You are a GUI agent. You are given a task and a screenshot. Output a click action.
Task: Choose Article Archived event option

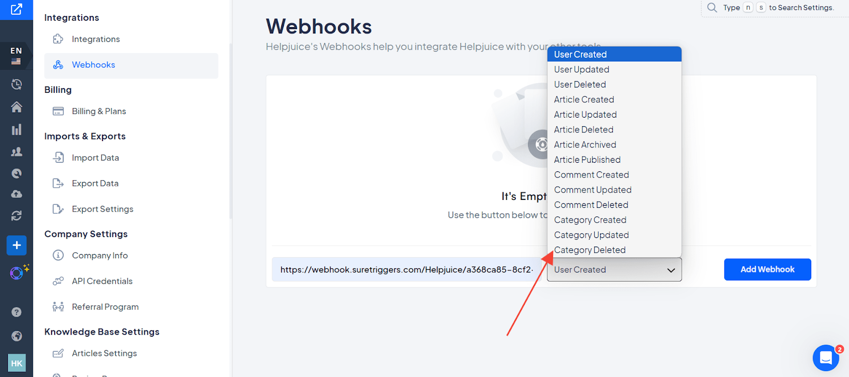[614, 145]
